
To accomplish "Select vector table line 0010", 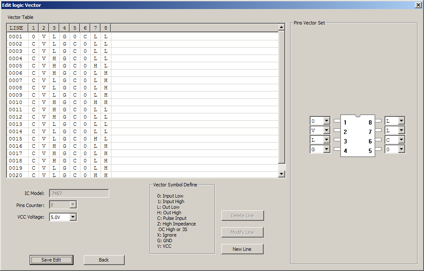I will pos(15,102).
